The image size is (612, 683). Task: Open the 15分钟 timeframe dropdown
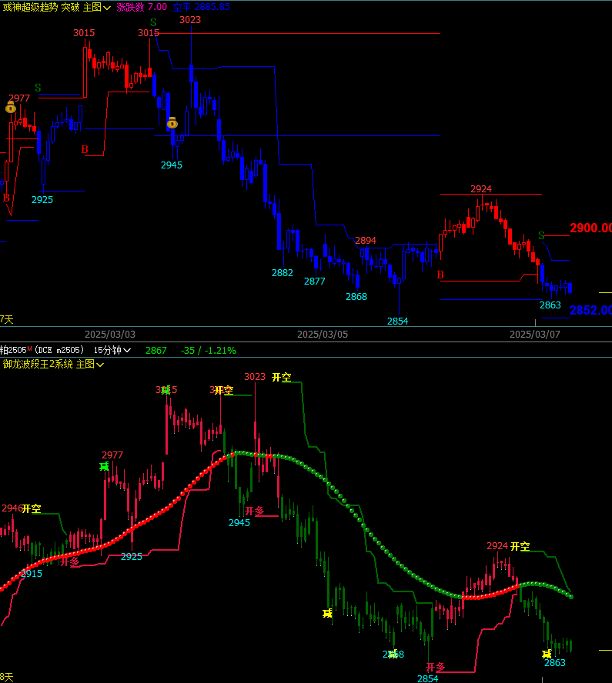point(112,350)
